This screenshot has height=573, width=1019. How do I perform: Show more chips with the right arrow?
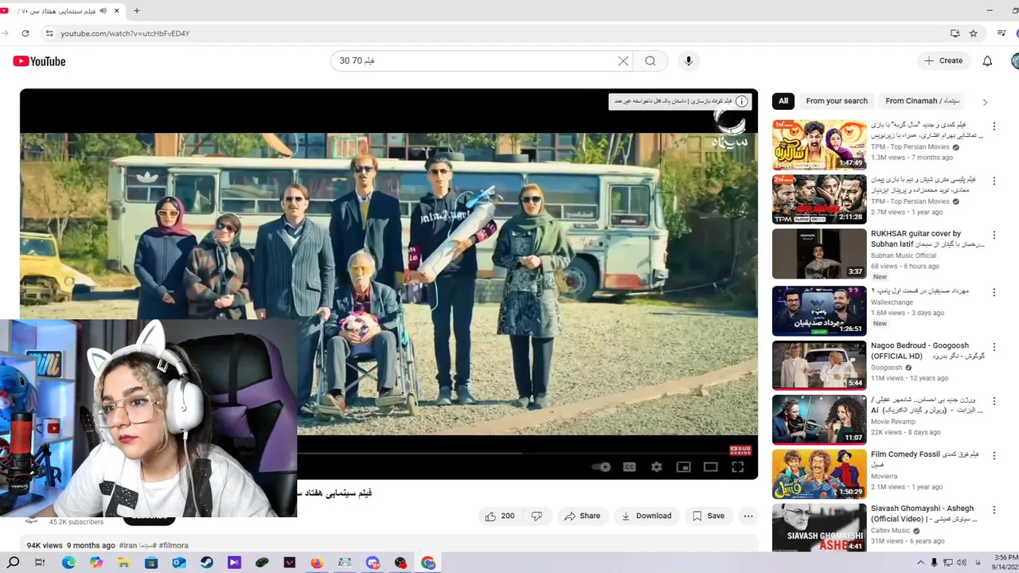click(x=985, y=102)
